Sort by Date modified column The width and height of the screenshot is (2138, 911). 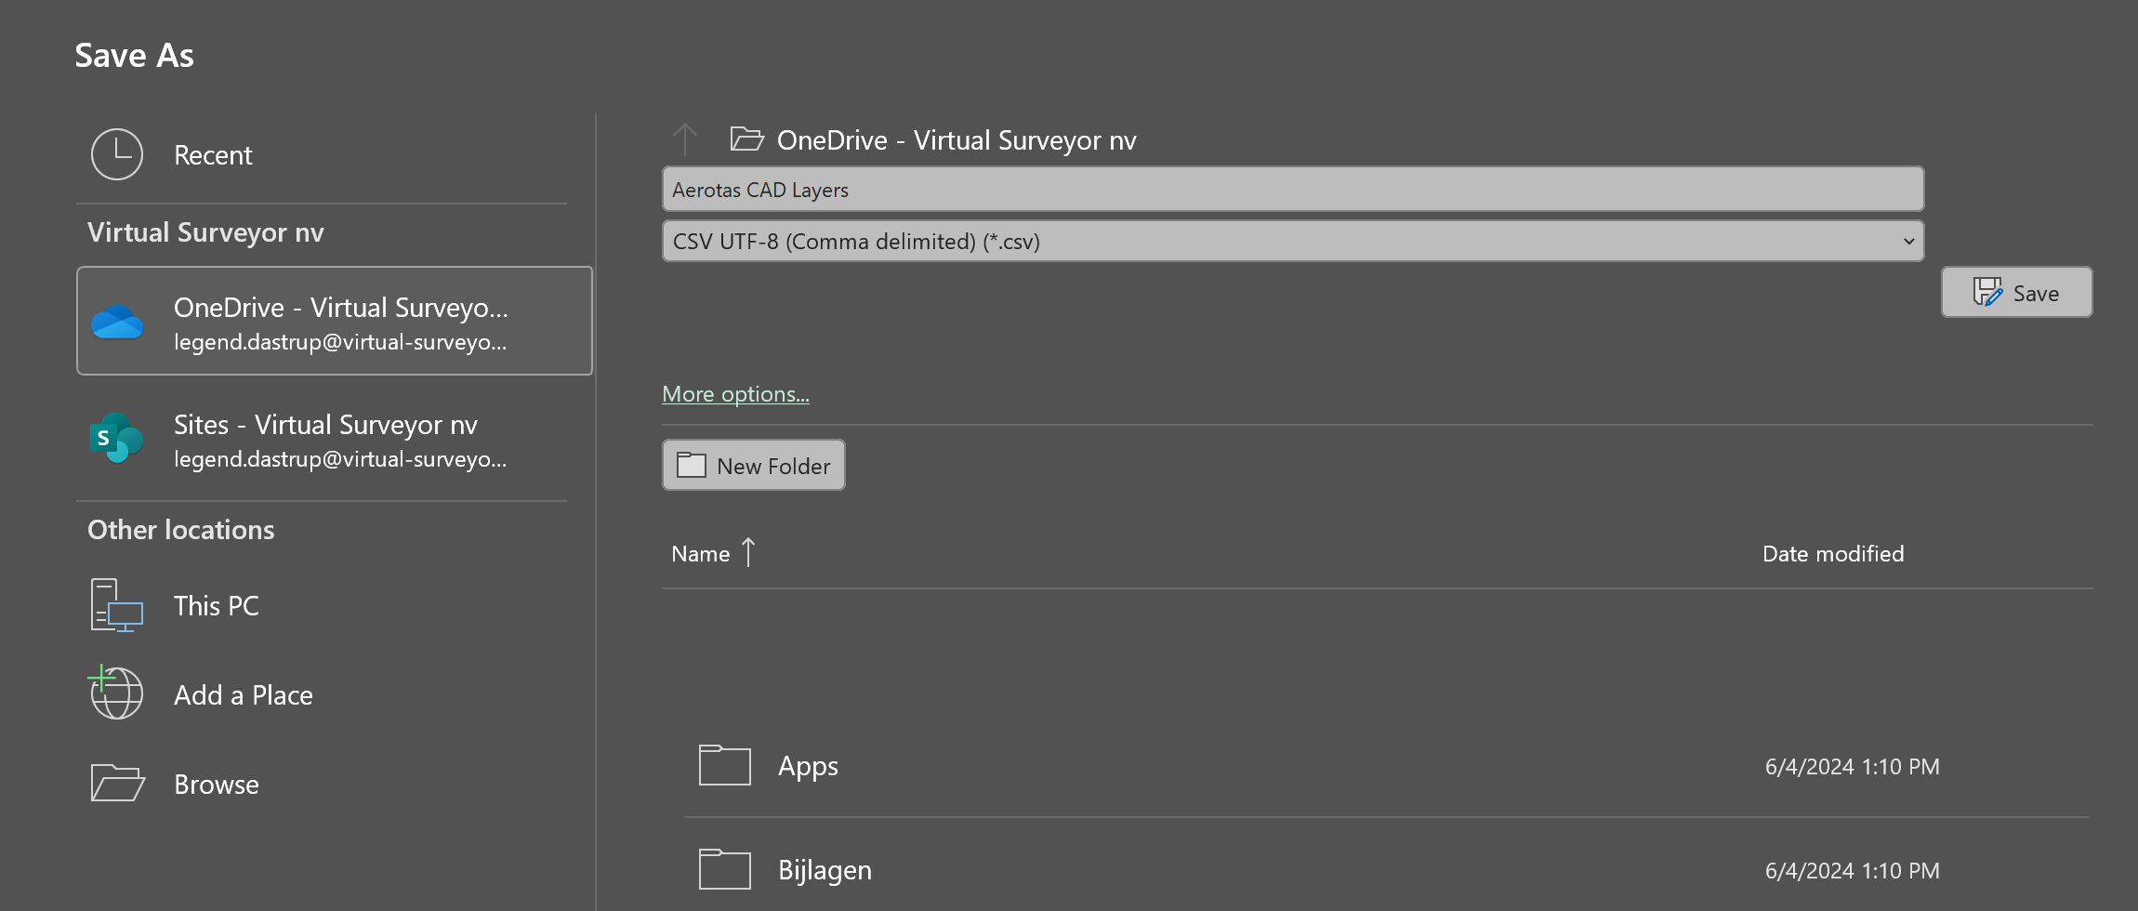[x=1833, y=554]
